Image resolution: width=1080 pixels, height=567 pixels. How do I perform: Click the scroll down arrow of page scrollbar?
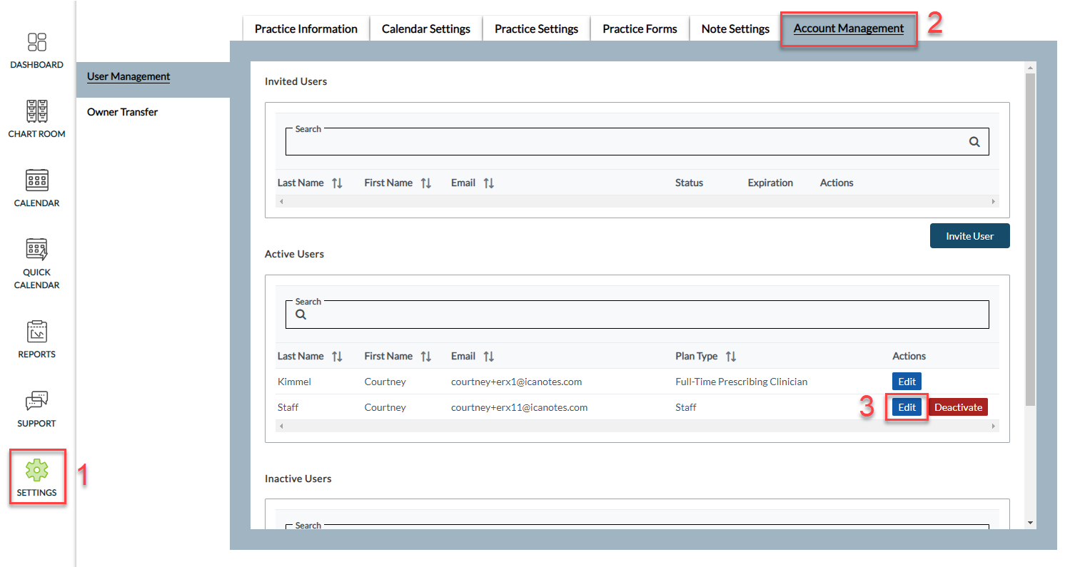[x=1030, y=523]
